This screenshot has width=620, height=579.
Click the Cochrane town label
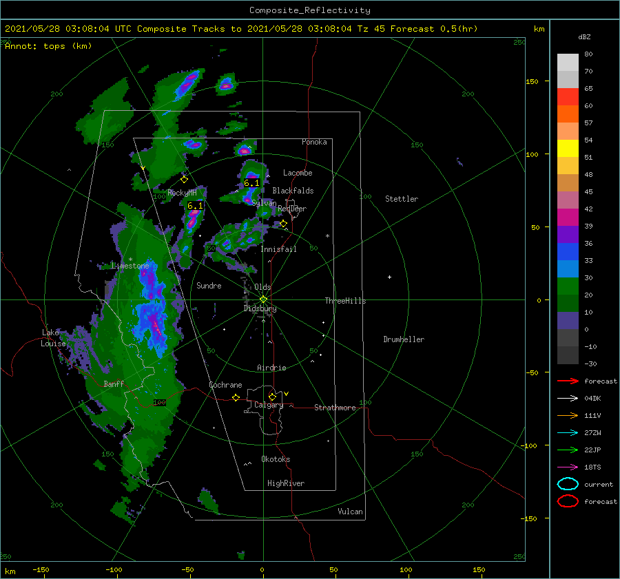pos(225,385)
